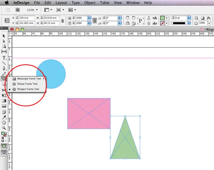Click the flip horizontal icon
The height and width of the screenshot is (170, 214).
(x=127, y=23)
